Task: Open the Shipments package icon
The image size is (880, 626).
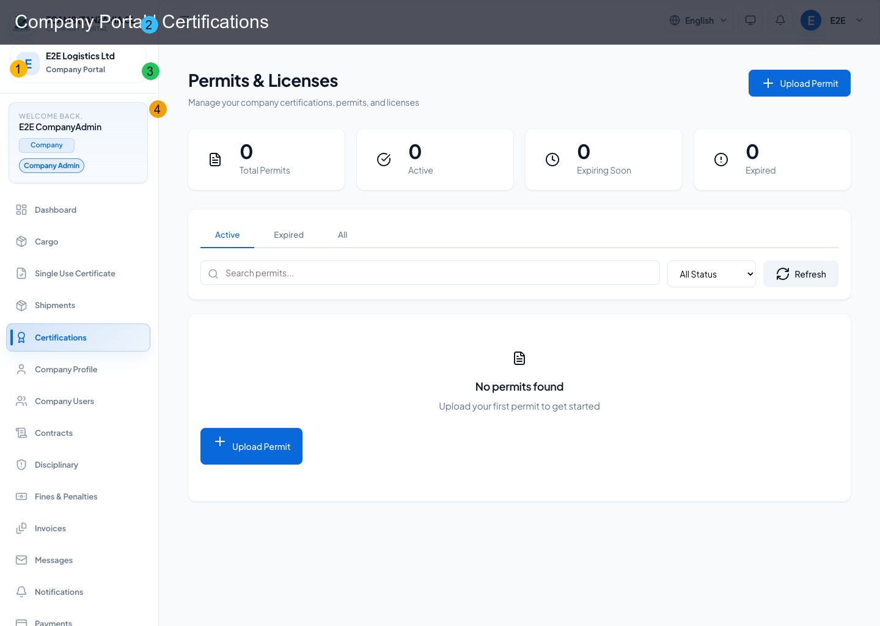Action: [x=21, y=305]
